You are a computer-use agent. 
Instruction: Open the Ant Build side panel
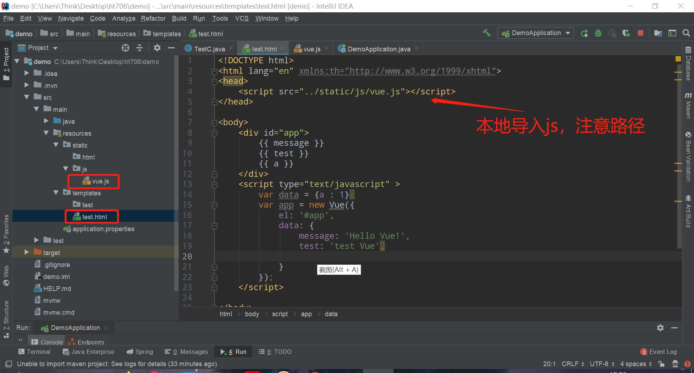[688, 211]
